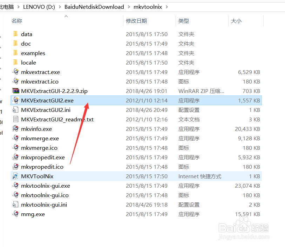Expand chevron after mkvtoolnix breadcrumb
The image size is (285, 247).
tap(167, 7)
